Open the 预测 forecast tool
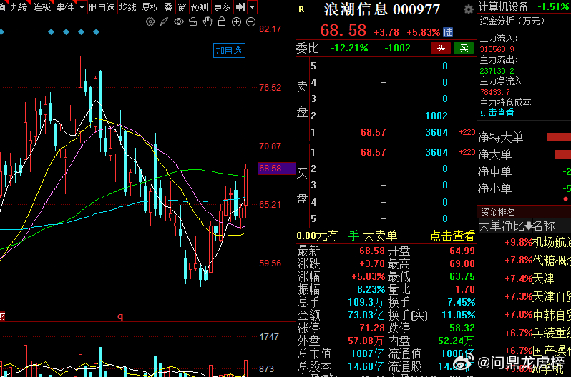Viewport: 571px width, 377px height. 200,7
